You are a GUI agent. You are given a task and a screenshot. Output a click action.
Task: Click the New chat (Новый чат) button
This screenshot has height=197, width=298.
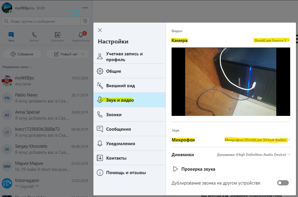tap(67, 54)
